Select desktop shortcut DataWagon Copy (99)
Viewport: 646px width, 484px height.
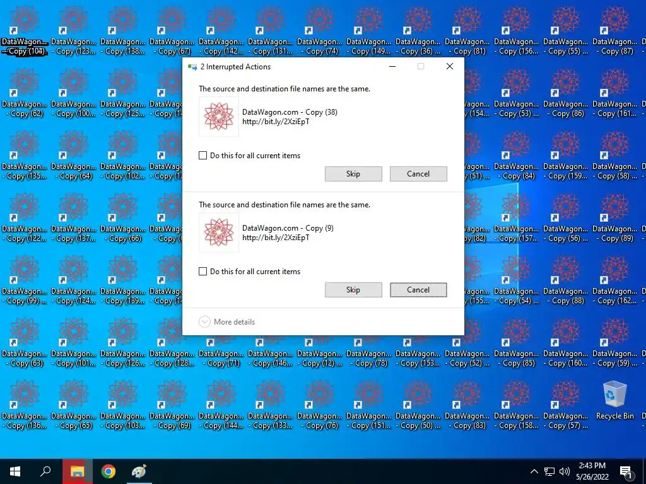pos(25,280)
